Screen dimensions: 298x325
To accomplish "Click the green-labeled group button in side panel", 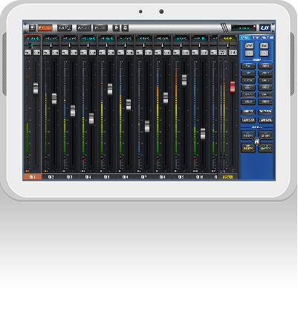I will pos(265,148).
